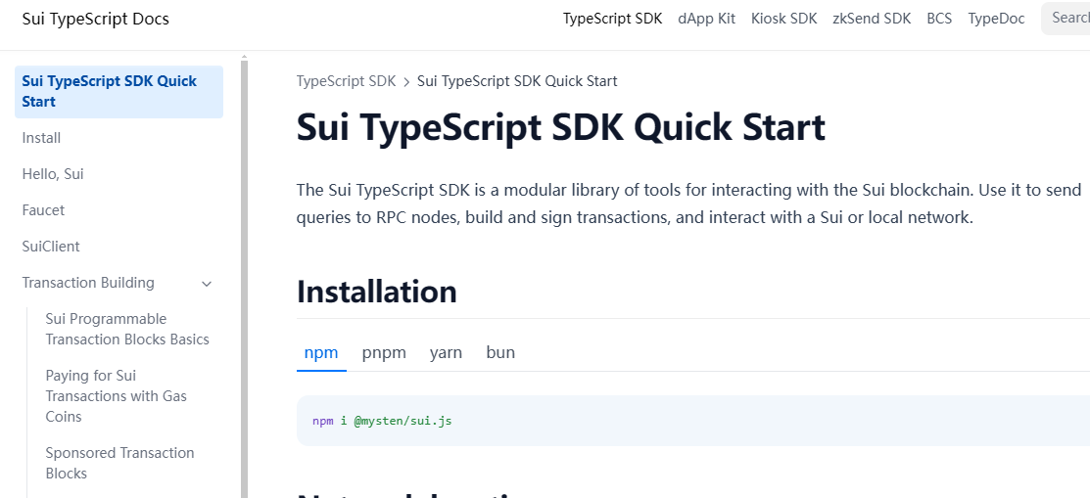This screenshot has height=498, width=1090.
Task: Open TypeScript SDK in top navigation
Action: click(612, 19)
